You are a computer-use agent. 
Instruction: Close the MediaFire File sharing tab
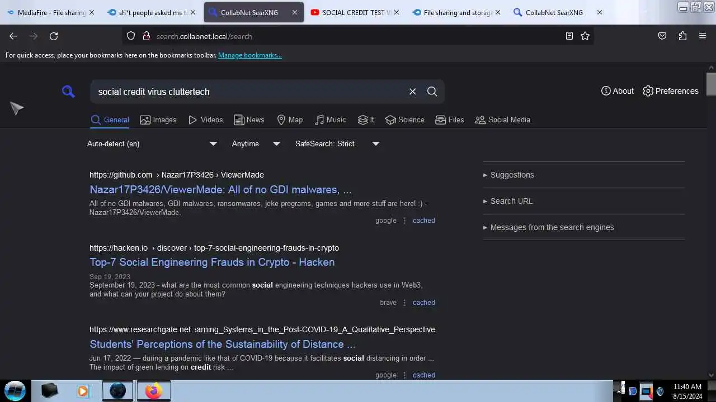[92, 12]
